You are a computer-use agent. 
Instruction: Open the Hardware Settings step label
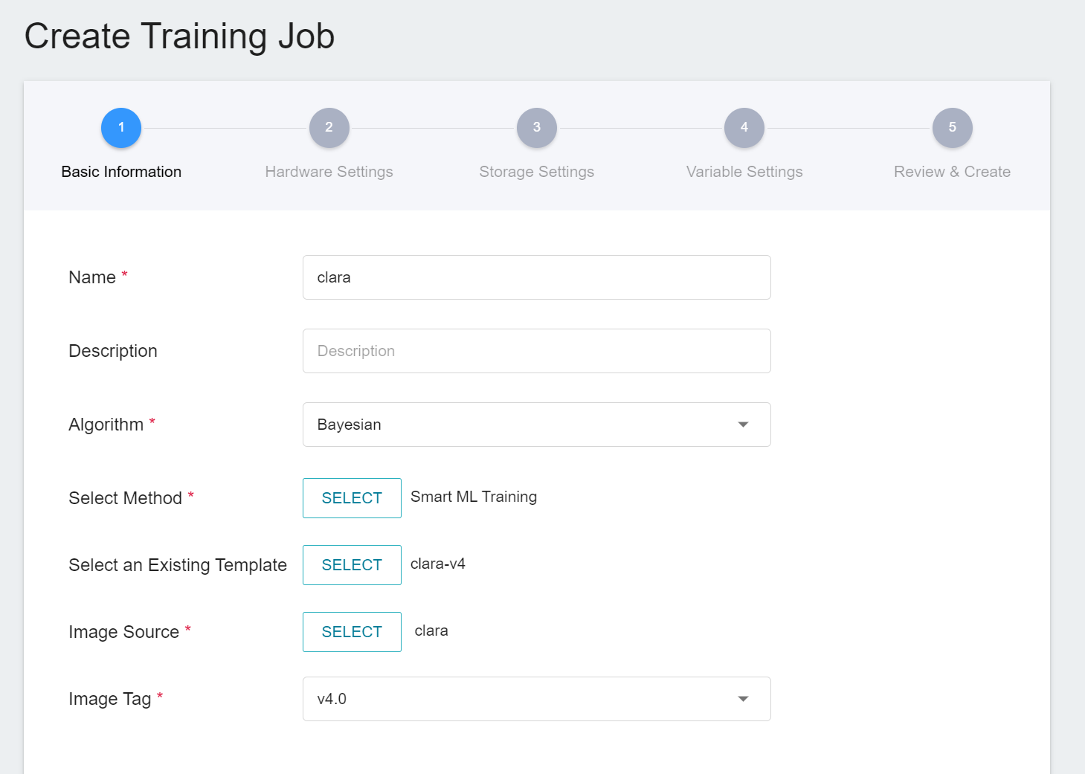329,172
